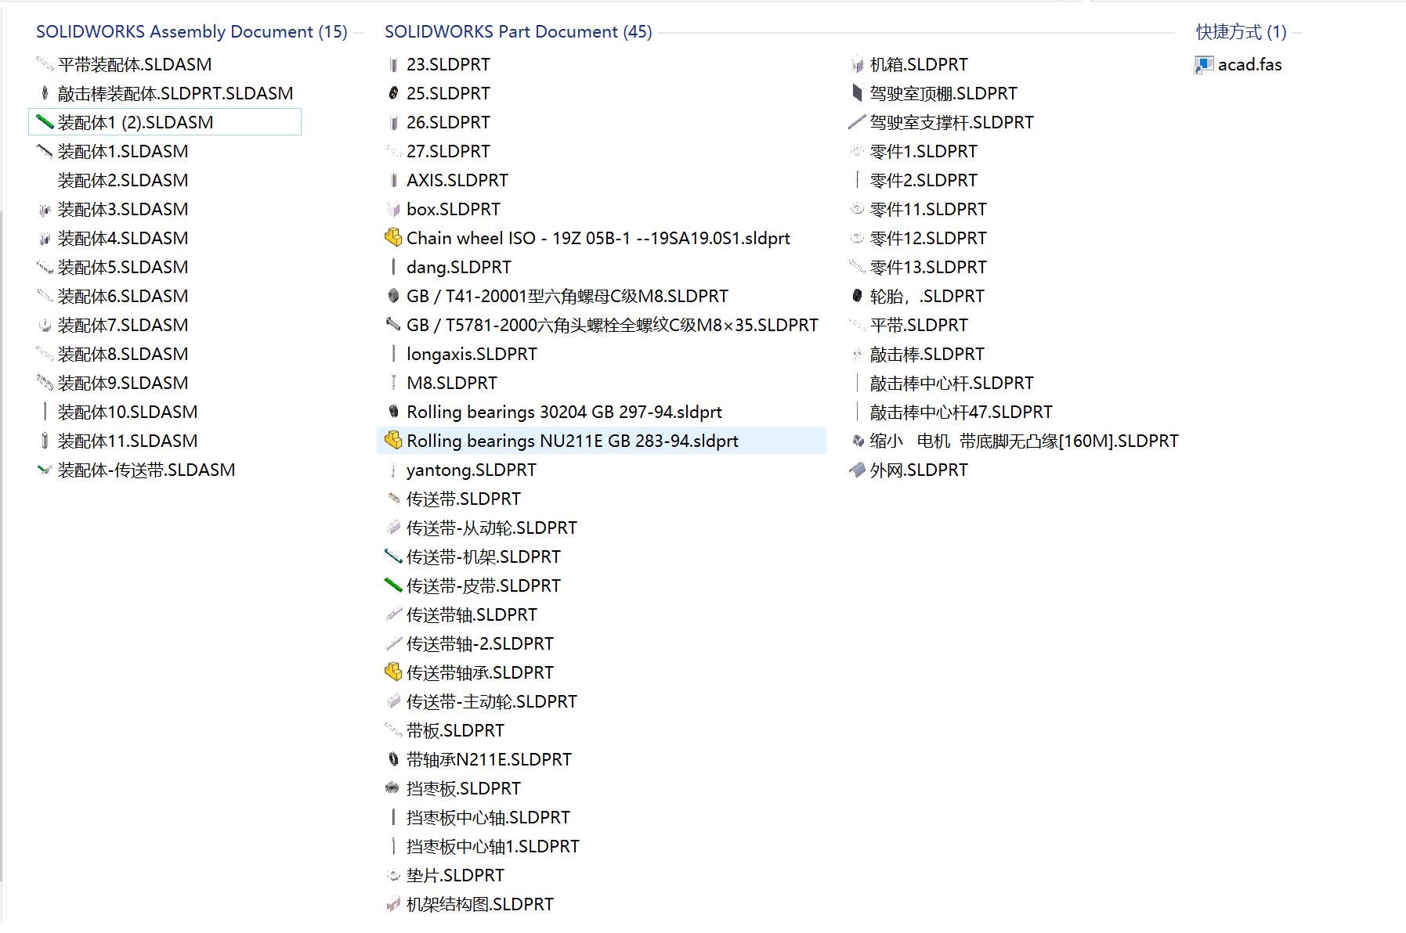Click the 驾驶室顶棚.SLDPRT file icon

tap(857, 93)
